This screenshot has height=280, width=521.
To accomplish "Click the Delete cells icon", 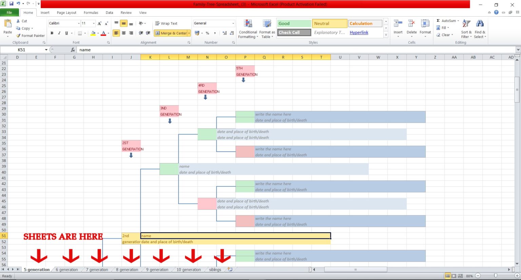I will [411, 24].
